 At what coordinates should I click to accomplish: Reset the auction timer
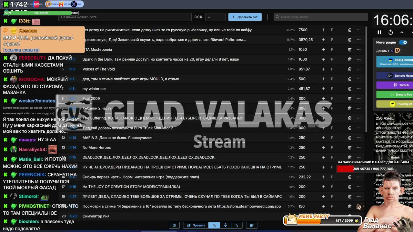coord(390,32)
